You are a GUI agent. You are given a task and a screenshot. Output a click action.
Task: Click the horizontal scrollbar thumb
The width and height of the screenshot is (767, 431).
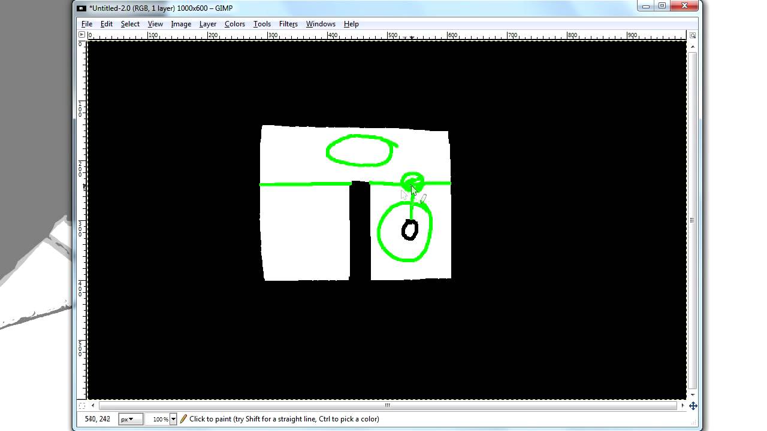(x=387, y=405)
